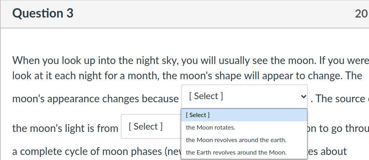Click the label "moon's appearance changes because"

pos(95,99)
